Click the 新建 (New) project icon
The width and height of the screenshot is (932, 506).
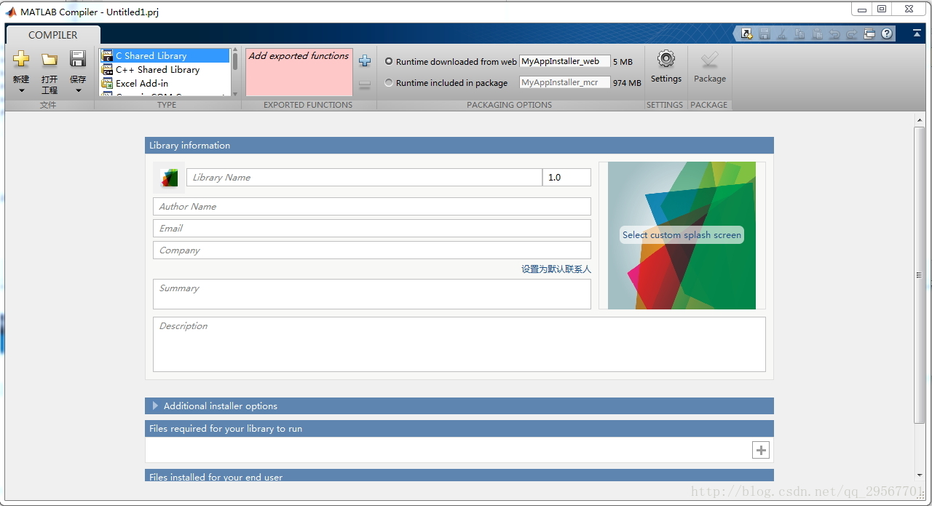(x=21, y=60)
